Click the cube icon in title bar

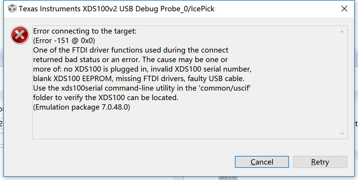[x=12, y=9]
